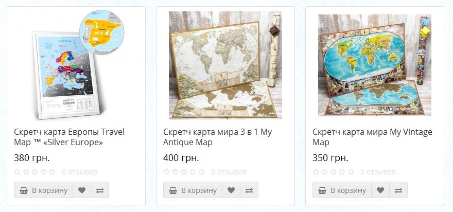Add My Vintage Map to wishlist heart
The width and height of the screenshot is (453, 212).
[380, 190]
